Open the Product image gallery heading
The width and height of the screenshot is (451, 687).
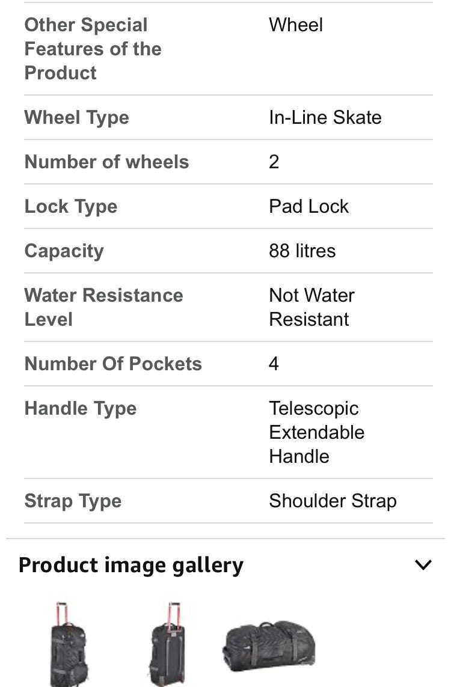pyautogui.click(x=131, y=565)
